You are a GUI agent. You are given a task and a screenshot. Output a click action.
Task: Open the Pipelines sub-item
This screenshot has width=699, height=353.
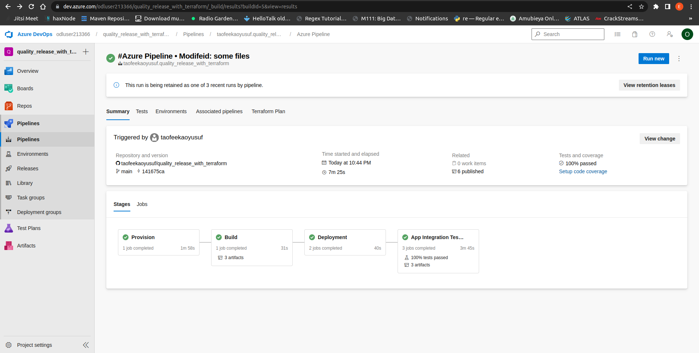click(47, 139)
